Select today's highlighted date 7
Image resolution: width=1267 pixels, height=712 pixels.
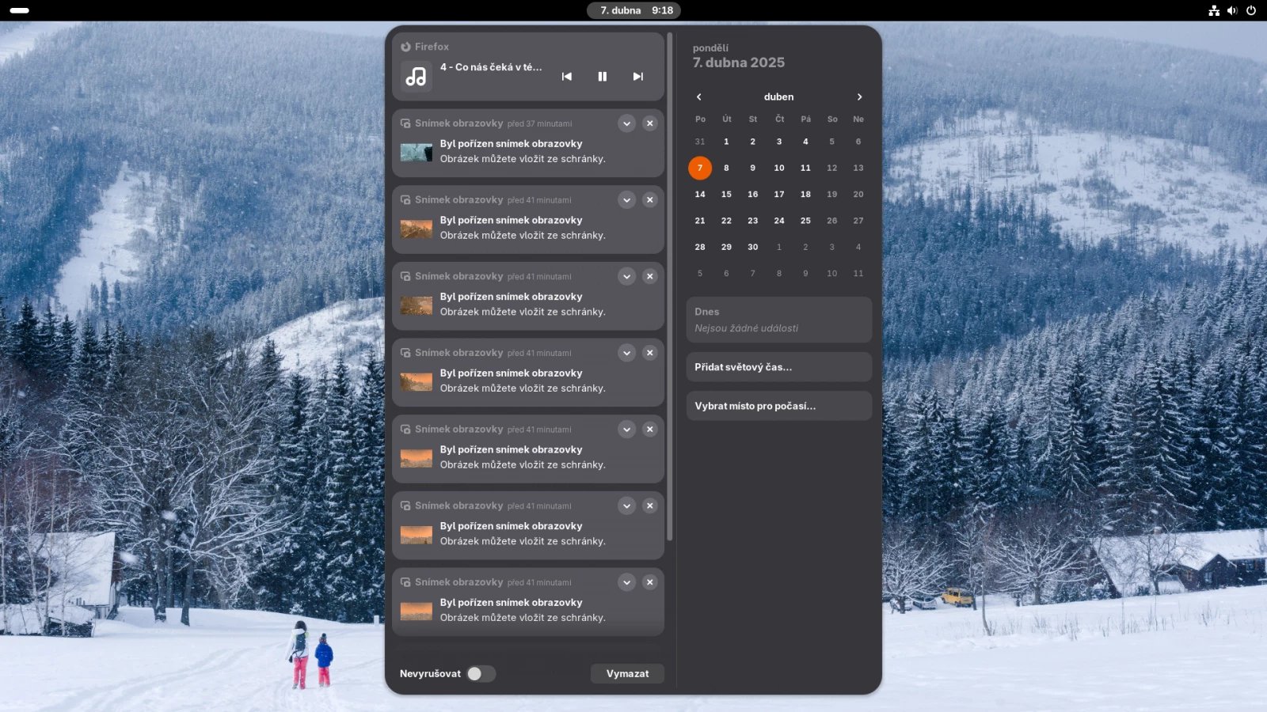(x=700, y=168)
